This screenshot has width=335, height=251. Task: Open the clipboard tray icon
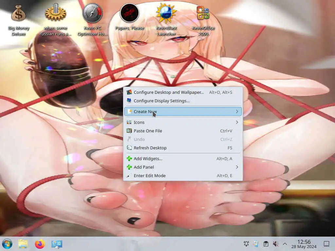[x=266, y=244]
